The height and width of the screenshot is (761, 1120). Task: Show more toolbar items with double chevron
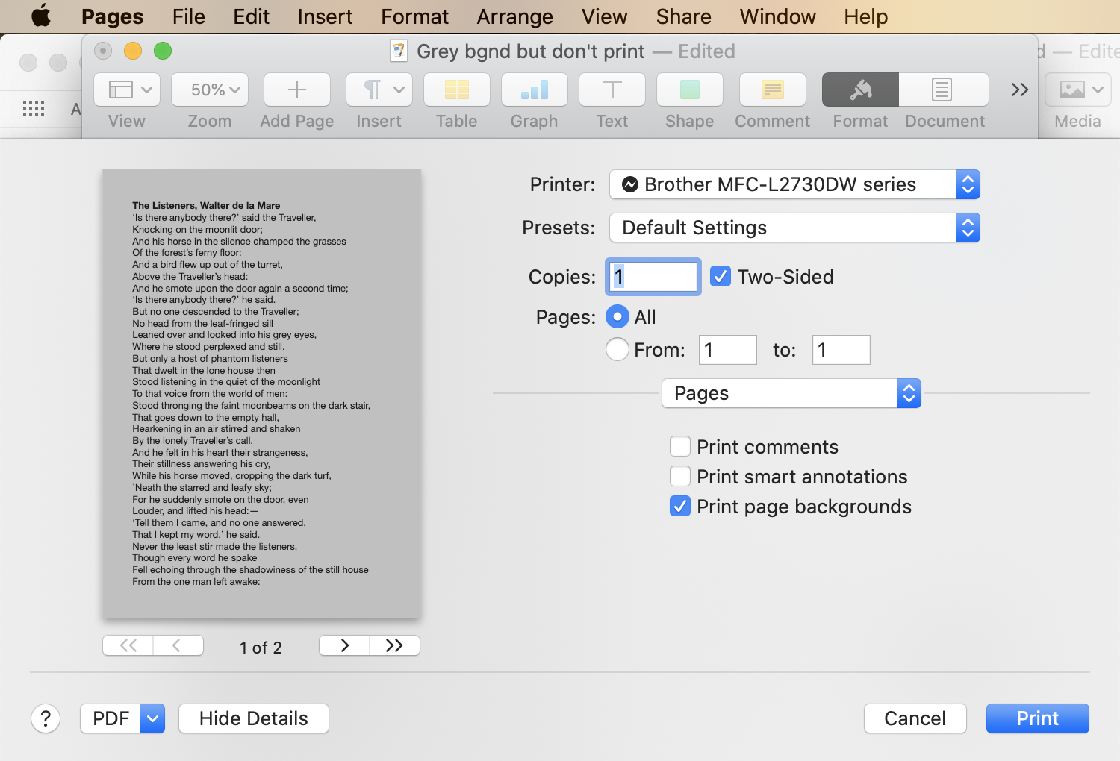point(1020,90)
